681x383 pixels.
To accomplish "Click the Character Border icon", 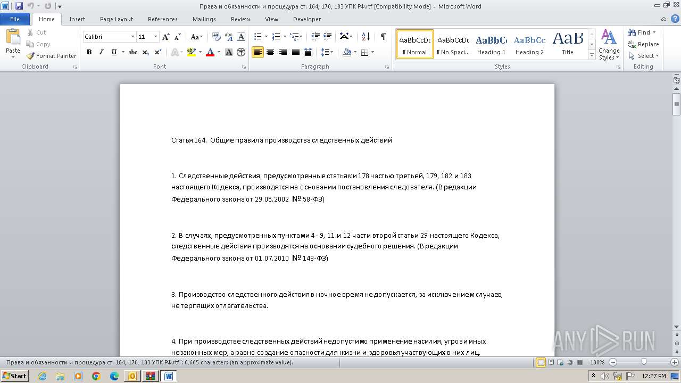I will pos(241,37).
